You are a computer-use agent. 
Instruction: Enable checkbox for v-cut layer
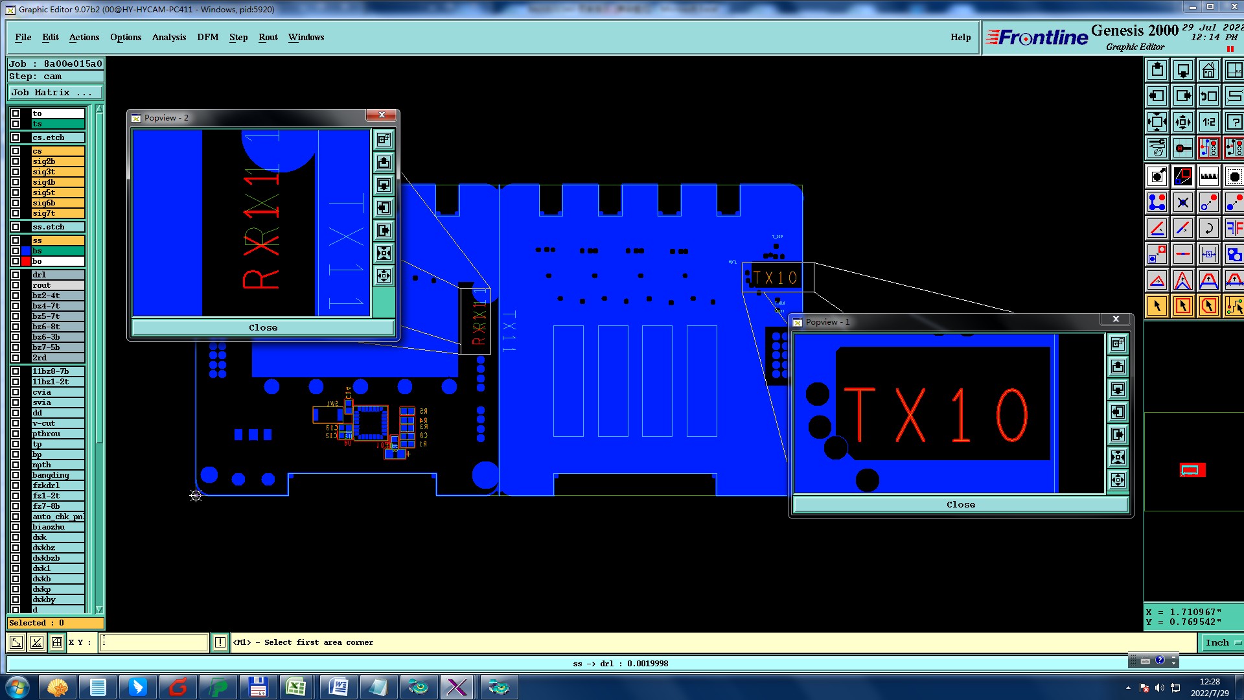[16, 423]
